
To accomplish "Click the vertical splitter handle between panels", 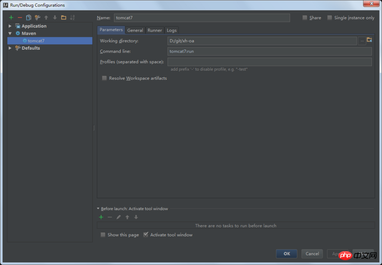I will [94, 128].
